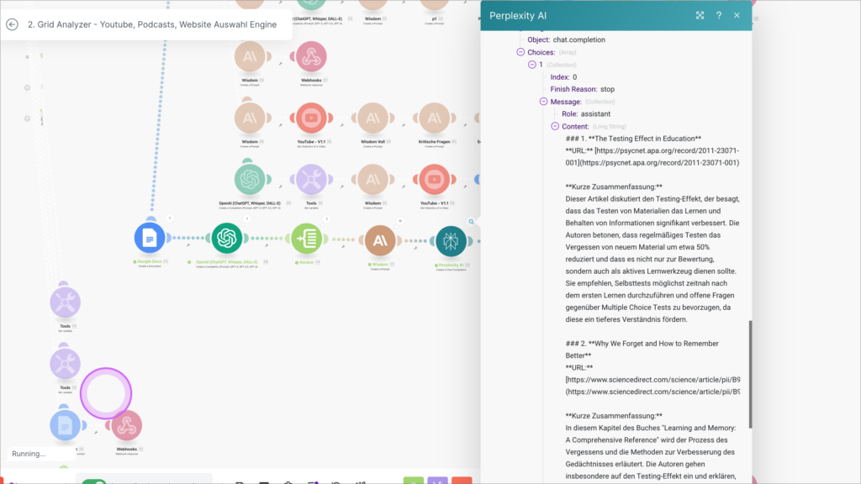Click the first "Kurze Zusammenfassung" label
The width and height of the screenshot is (861, 484).
pyautogui.click(x=614, y=187)
